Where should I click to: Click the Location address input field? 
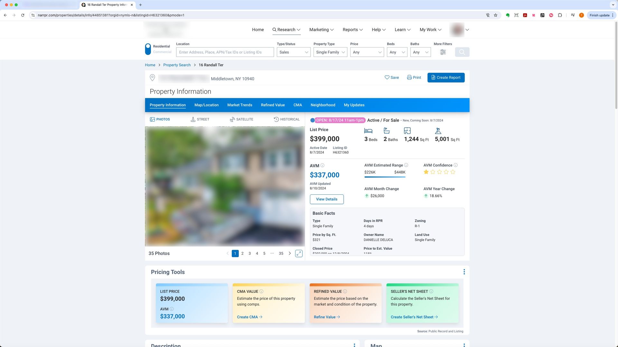[x=225, y=52]
